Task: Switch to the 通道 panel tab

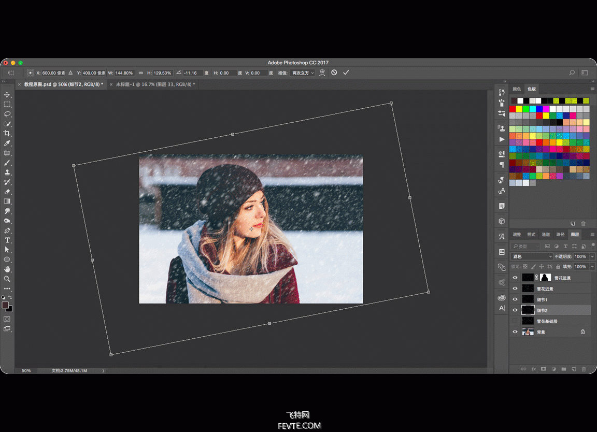Action: [546, 235]
